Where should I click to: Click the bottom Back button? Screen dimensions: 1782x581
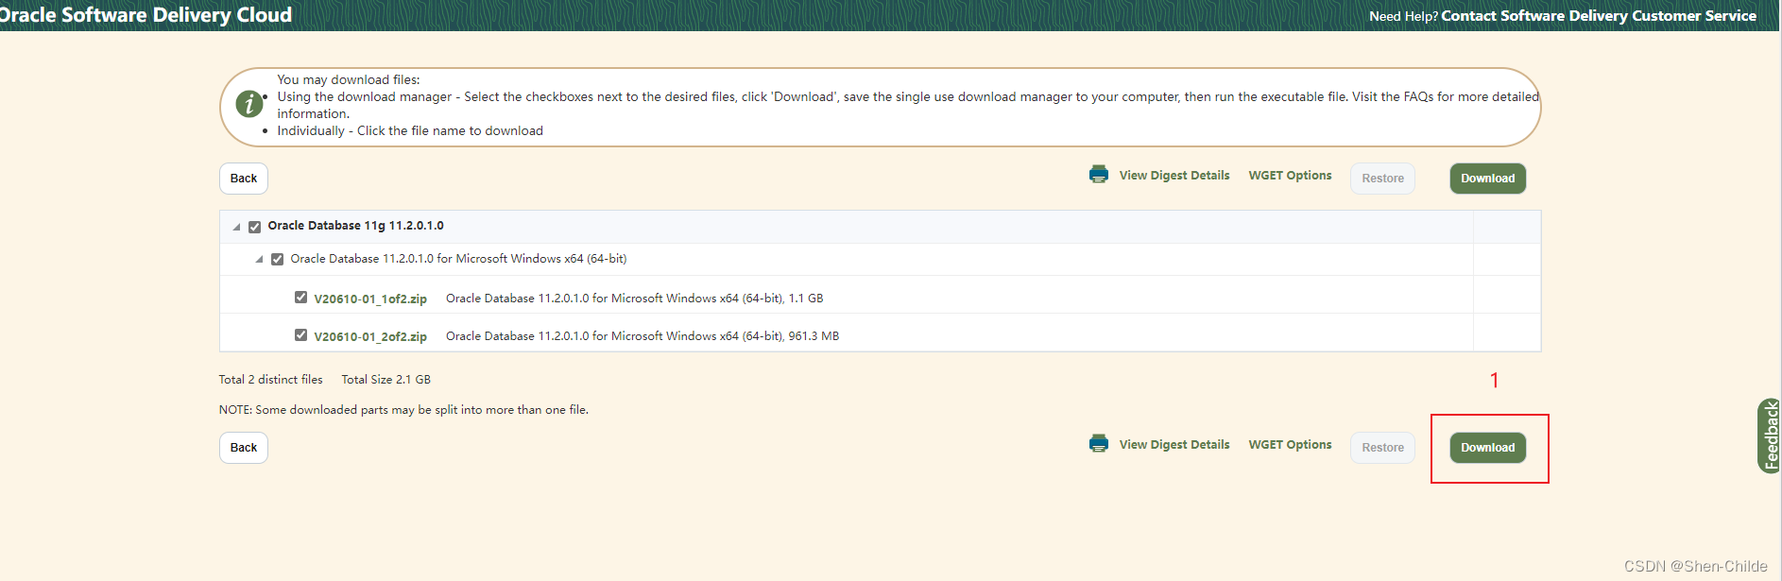[244, 448]
